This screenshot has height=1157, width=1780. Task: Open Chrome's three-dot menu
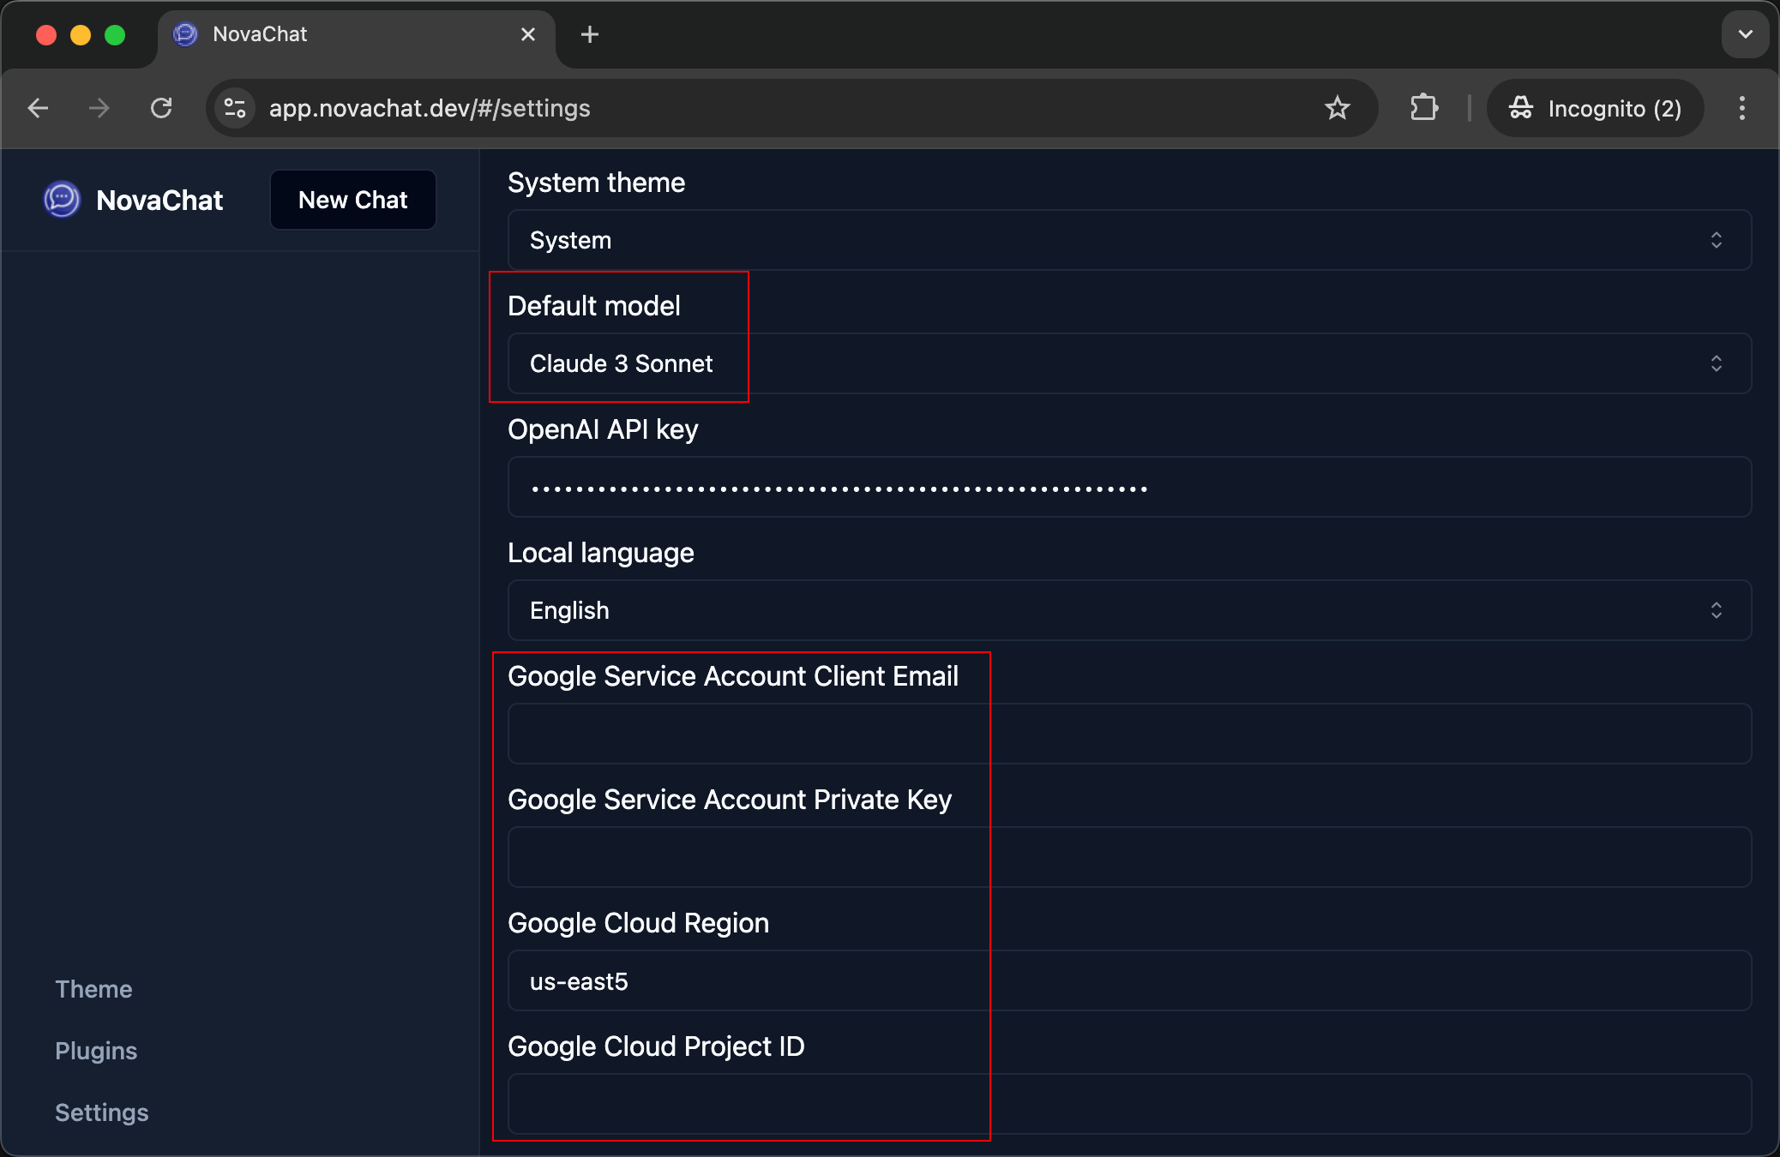click(x=1741, y=108)
